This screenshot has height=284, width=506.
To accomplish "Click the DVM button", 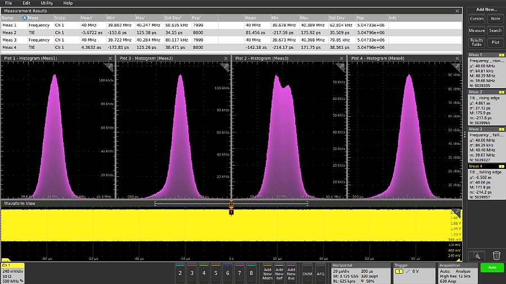I will 307,273.
